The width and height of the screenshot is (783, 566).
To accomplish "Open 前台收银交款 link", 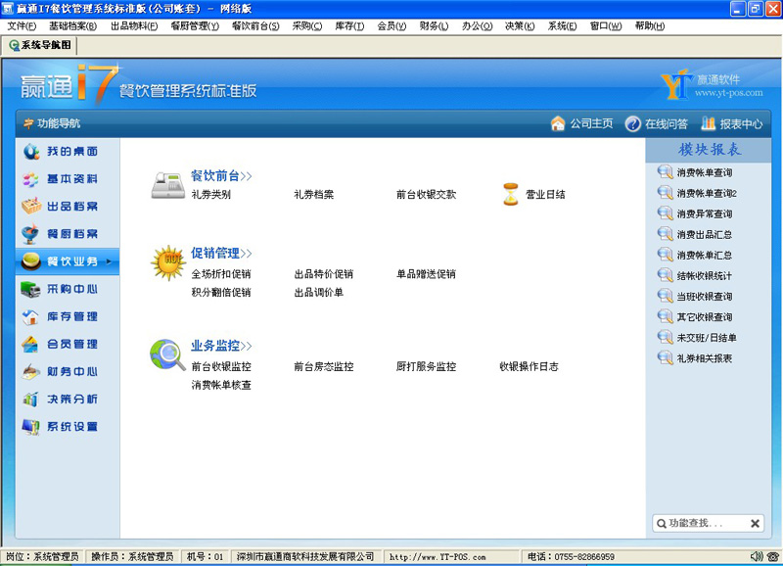I will coord(426,194).
